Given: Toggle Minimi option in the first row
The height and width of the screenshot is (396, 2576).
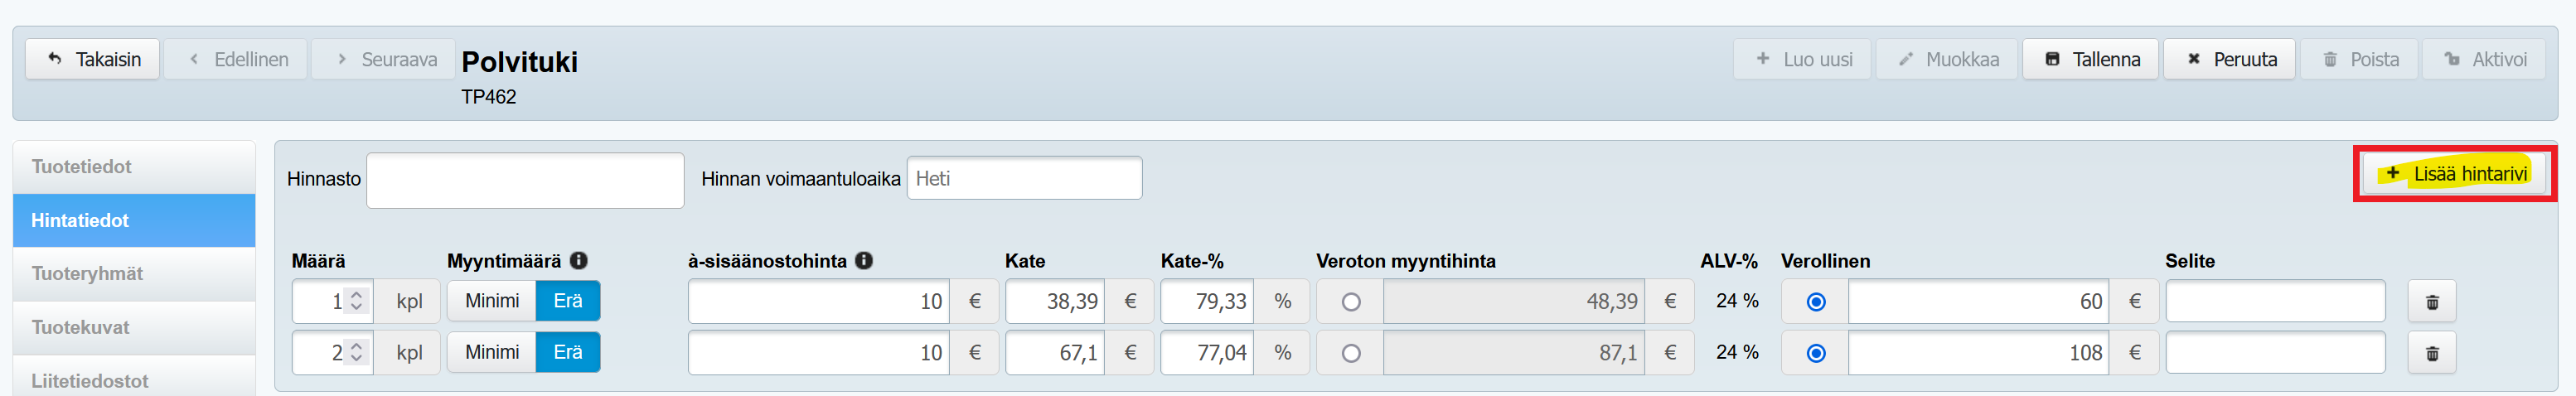Looking at the screenshot, I should tap(492, 301).
